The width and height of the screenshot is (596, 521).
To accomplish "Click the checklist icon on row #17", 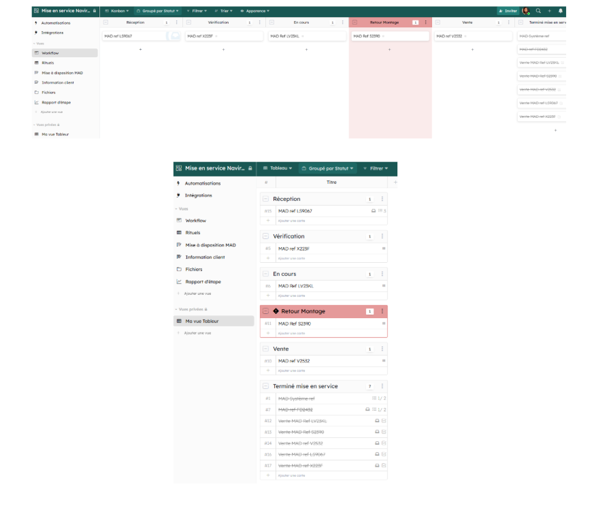I will tap(384, 466).
